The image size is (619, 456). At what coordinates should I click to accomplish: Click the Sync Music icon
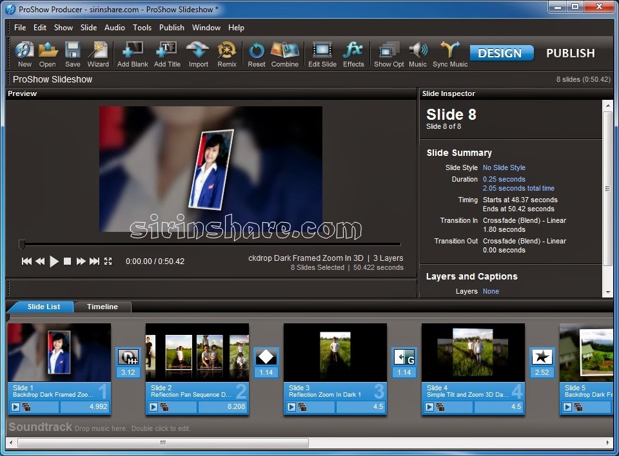point(450,54)
